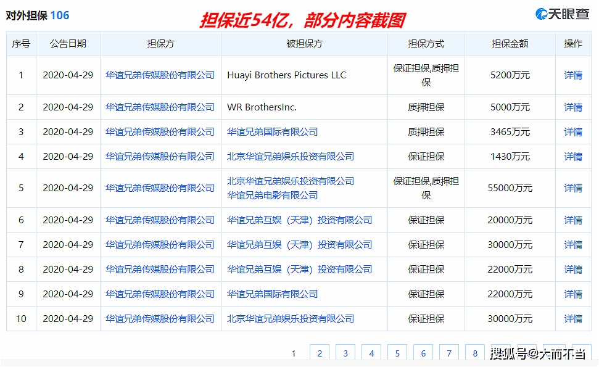Open 详情 for row 1 Huayi Brothers Pictures
Image resolution: width=599 pixels, height=367 pixels.
point(573,75)
